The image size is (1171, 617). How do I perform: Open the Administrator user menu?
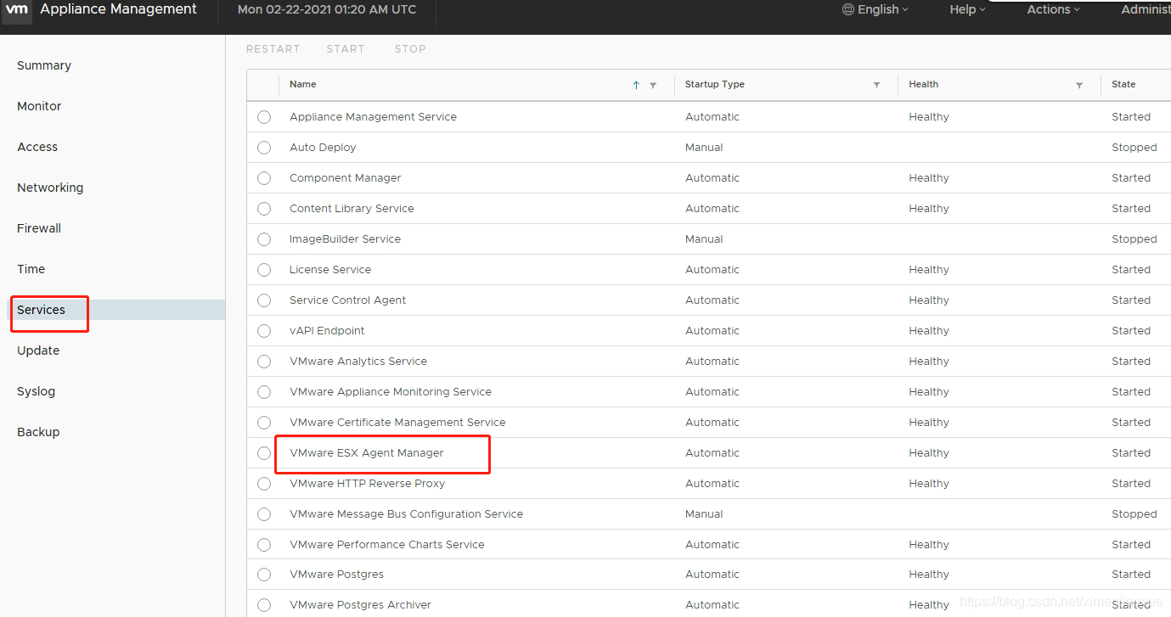[1146, 9]
